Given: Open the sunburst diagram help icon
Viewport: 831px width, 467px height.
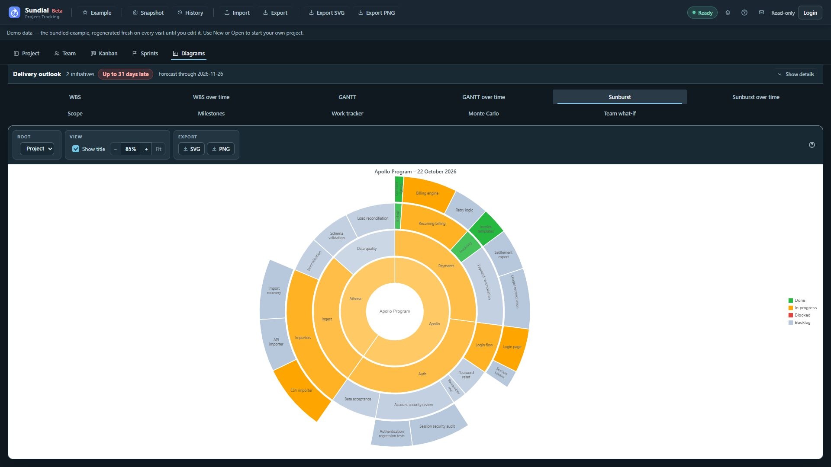Looking at the screenshot, I should 812,145.
